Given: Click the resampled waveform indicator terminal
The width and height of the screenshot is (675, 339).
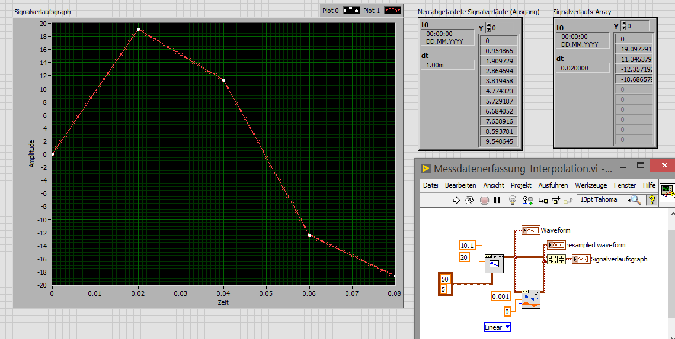Looking at the screenshot, I should tap(556, 244).
